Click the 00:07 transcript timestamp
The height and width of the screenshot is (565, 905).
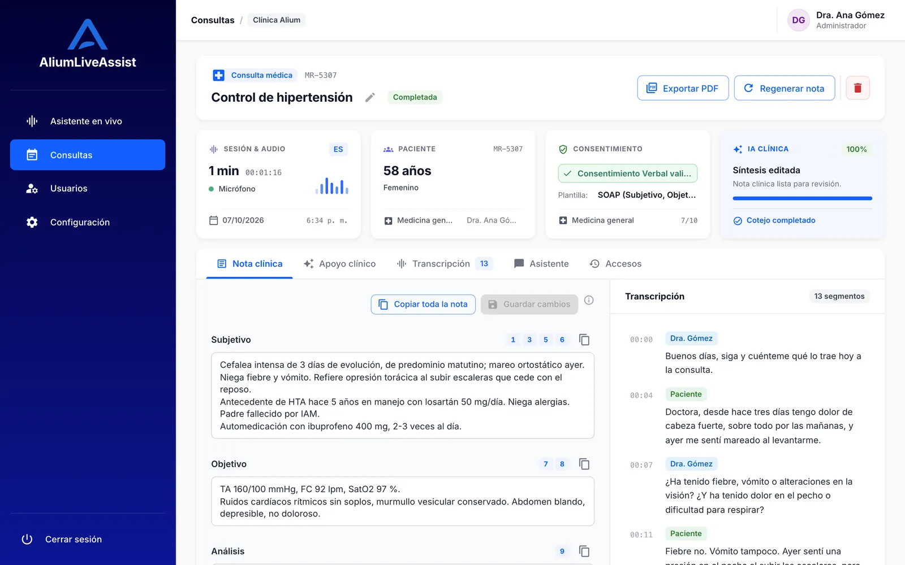coord(641,465)
